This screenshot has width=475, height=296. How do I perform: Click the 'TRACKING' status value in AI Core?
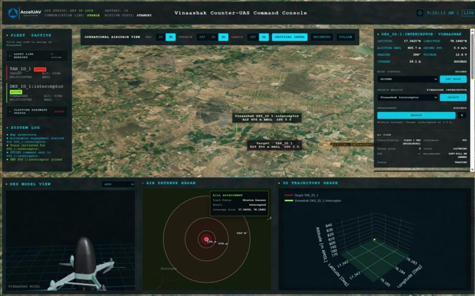pyautogui.click(x=460, y=162)
